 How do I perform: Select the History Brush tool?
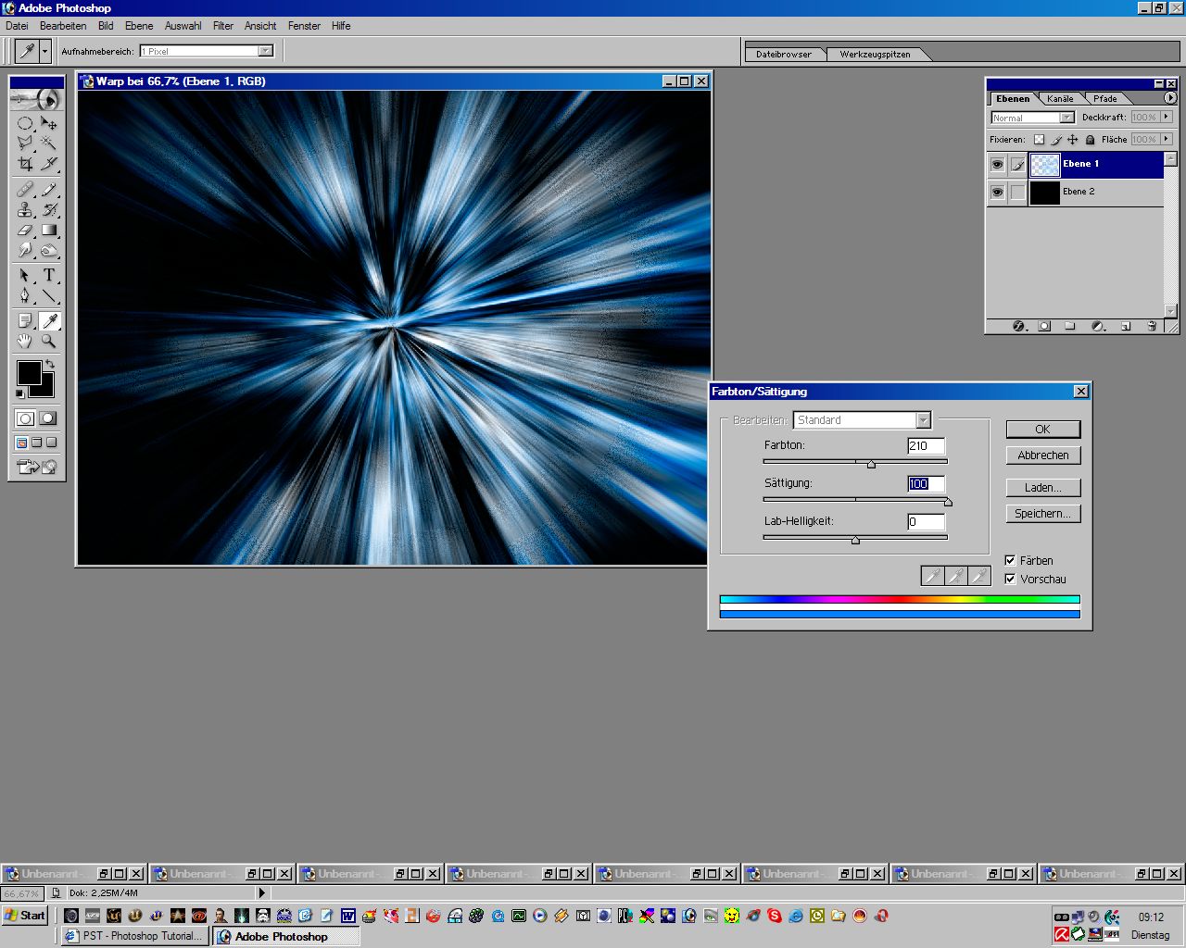click(49, 210)
